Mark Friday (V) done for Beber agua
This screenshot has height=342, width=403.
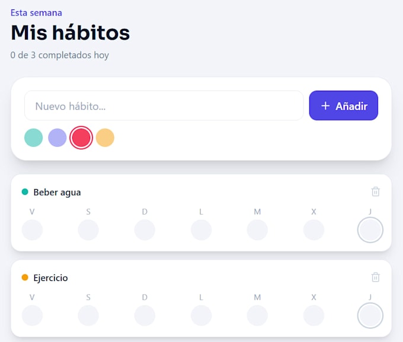tap(32, 230)
